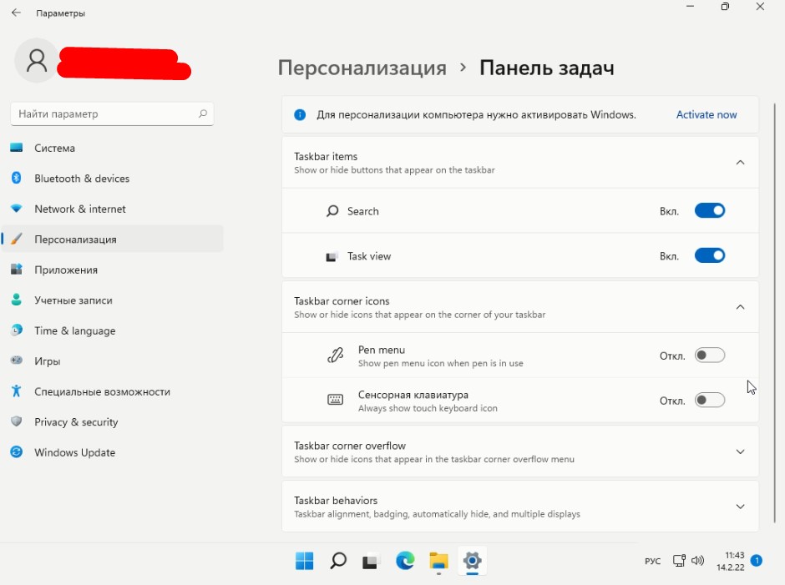Viewport: 785px width, 585px height.
Task: Open Network & internet settings
Action: (112, 209)
